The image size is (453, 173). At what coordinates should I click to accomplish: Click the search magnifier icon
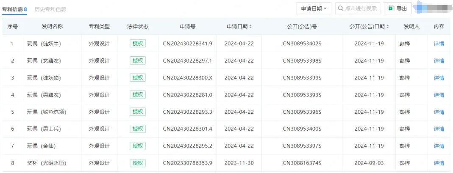340,8
